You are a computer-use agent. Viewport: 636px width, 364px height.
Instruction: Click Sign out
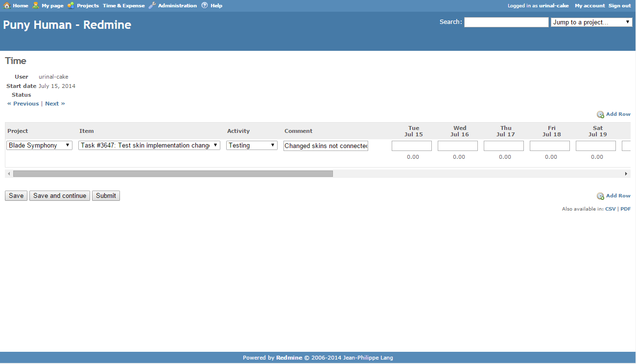(x=620, y=6)
